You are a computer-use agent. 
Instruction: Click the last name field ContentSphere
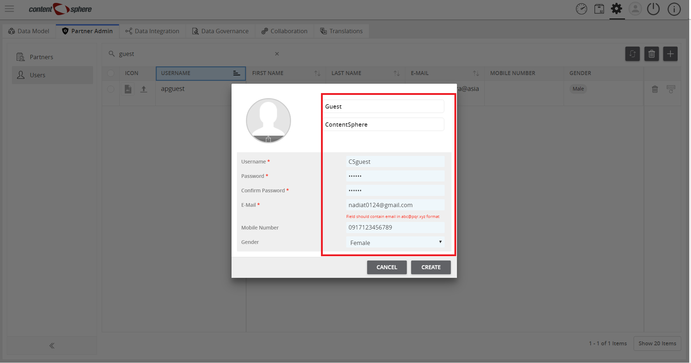pos(383,124)
